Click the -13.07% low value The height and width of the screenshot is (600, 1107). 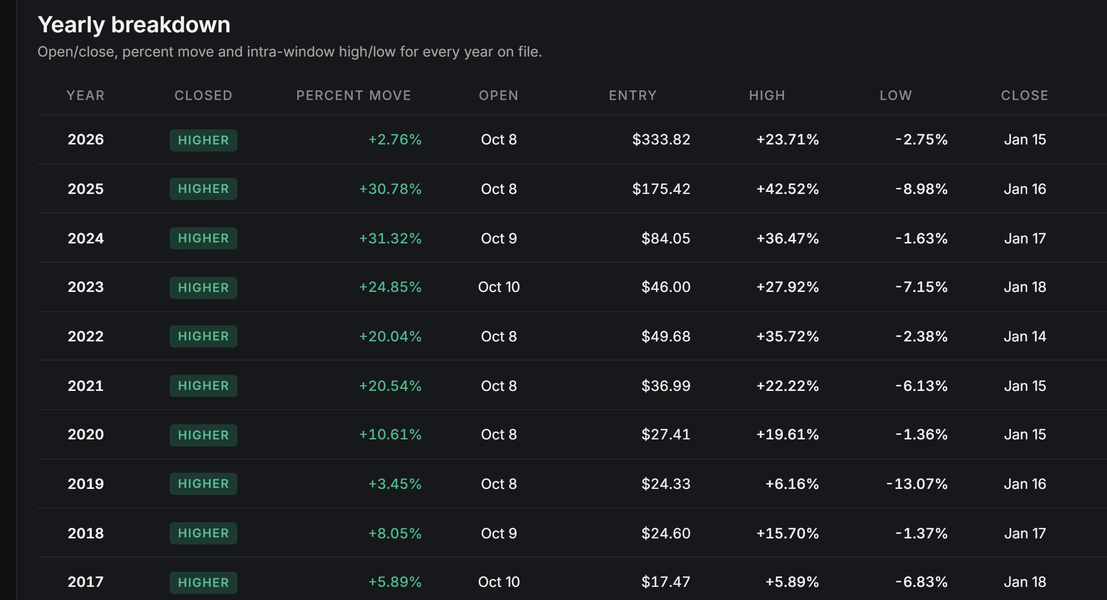coord(917,484)
